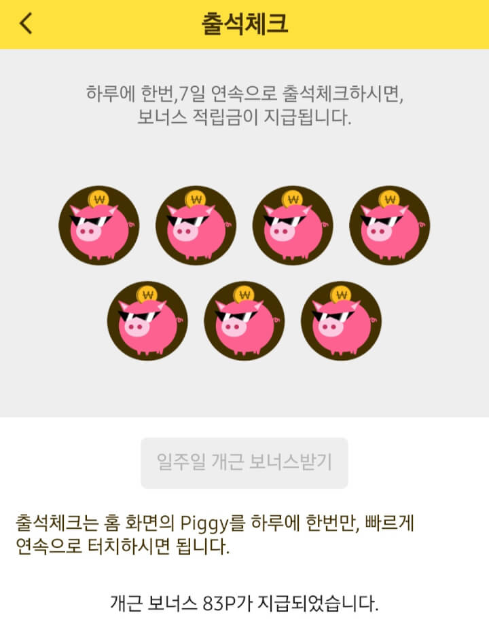Tap the gold coin on last bottom-row piggy
This screenshot has width=489, height=632.
pyautogui.click(x=341, y=295)
